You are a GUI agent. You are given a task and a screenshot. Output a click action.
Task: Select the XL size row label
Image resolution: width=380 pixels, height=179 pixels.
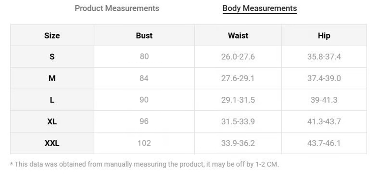(x=52, y=121)
